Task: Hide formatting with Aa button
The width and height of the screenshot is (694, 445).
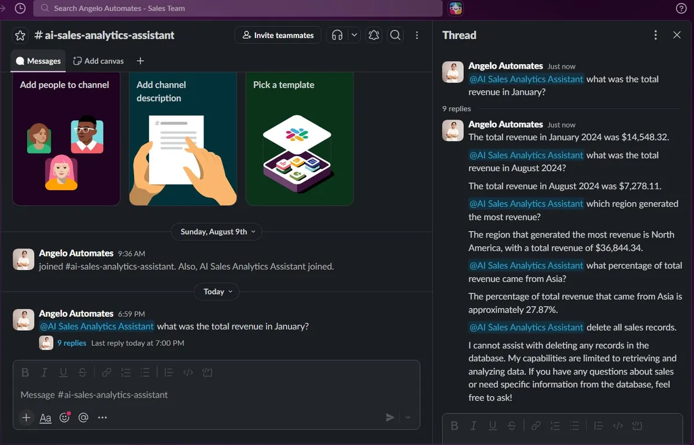Action: click(x=45, y=417)
